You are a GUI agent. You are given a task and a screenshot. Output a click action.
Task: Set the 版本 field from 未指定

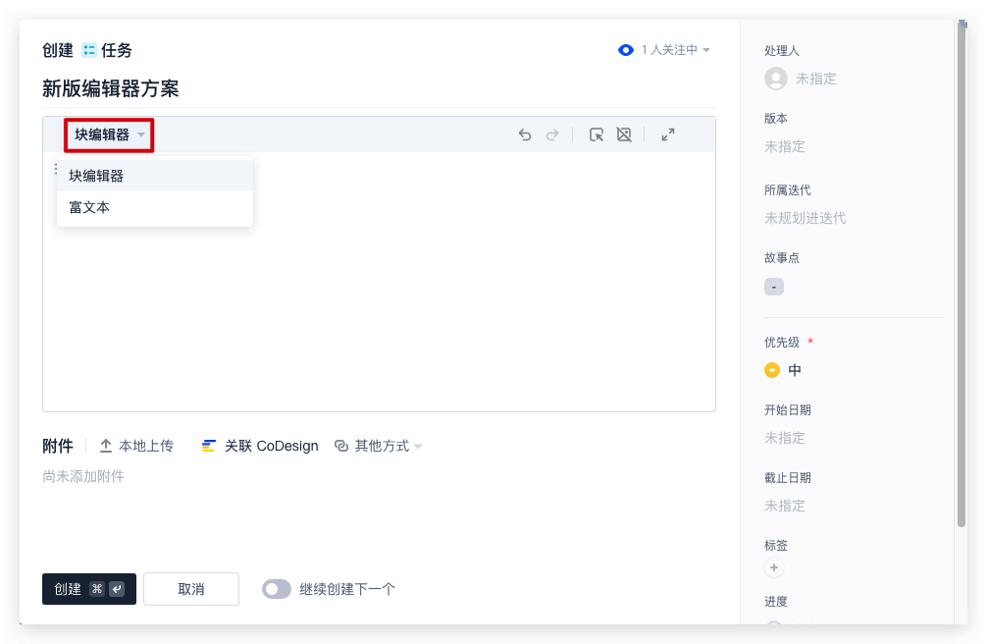[x=784, y=147]
